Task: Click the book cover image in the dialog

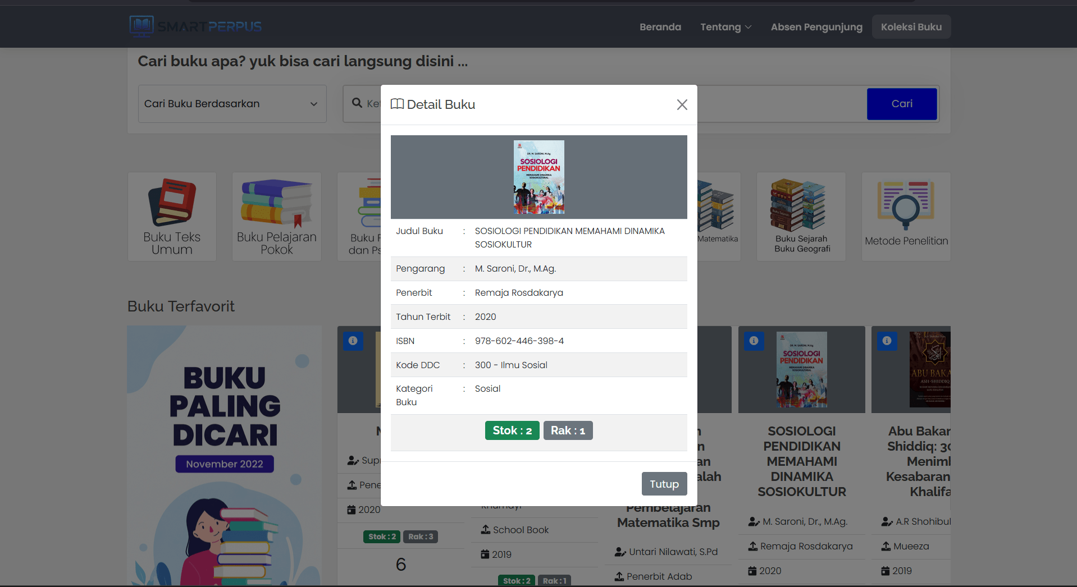Action: pyautogui.click(x=539, y=177)
